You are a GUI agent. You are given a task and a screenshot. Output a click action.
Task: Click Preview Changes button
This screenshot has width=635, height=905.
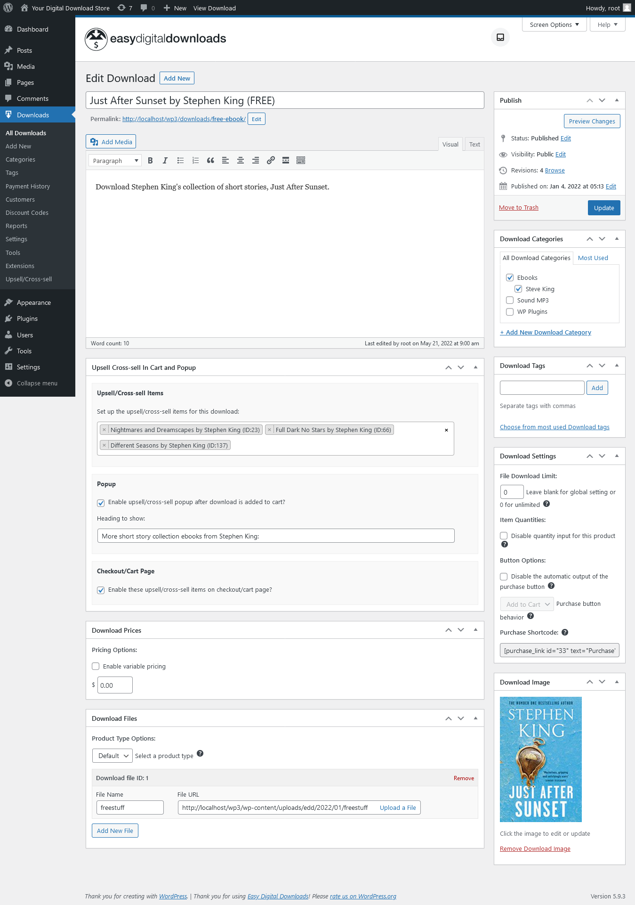(x=592, y=121)
